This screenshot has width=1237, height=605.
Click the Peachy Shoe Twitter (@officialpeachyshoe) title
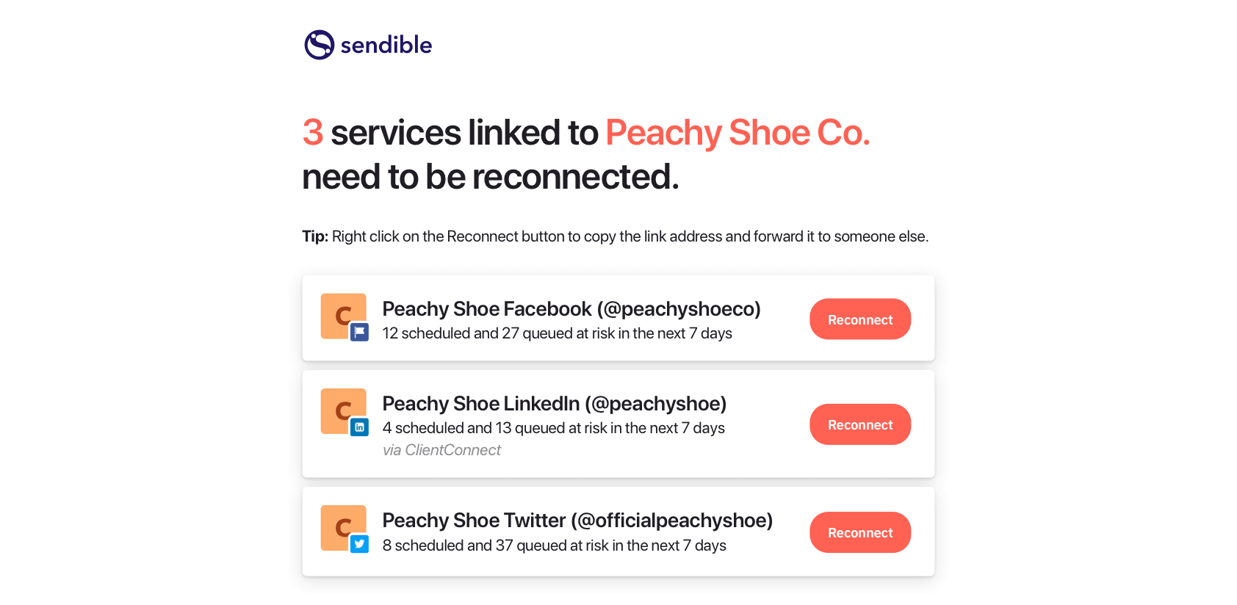coord(577,521)
